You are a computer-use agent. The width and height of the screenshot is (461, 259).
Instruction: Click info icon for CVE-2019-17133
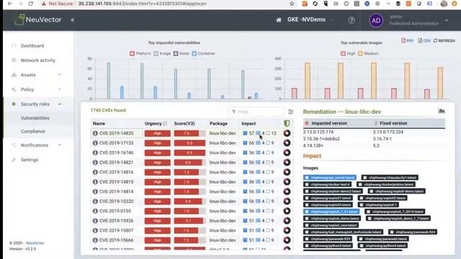click(95, 143)
